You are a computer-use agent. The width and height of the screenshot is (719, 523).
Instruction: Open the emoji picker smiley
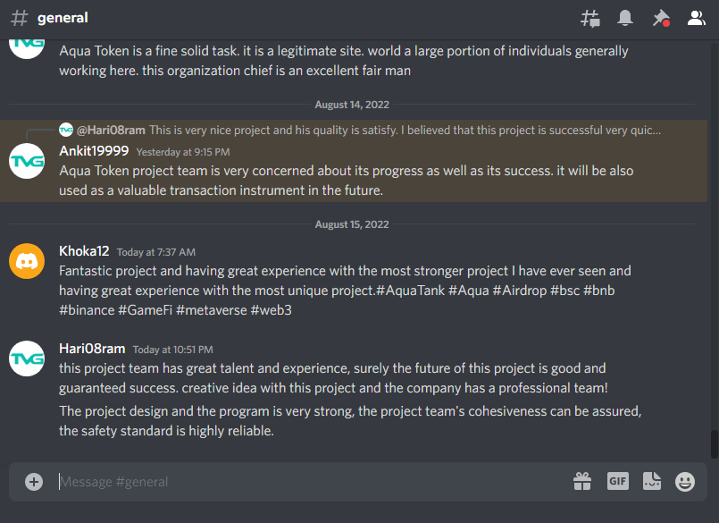(x=685, y=482)
